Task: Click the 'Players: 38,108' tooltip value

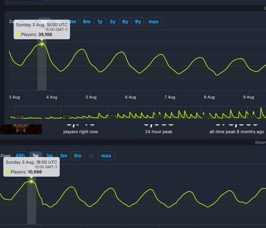Action: pos(36,34)
